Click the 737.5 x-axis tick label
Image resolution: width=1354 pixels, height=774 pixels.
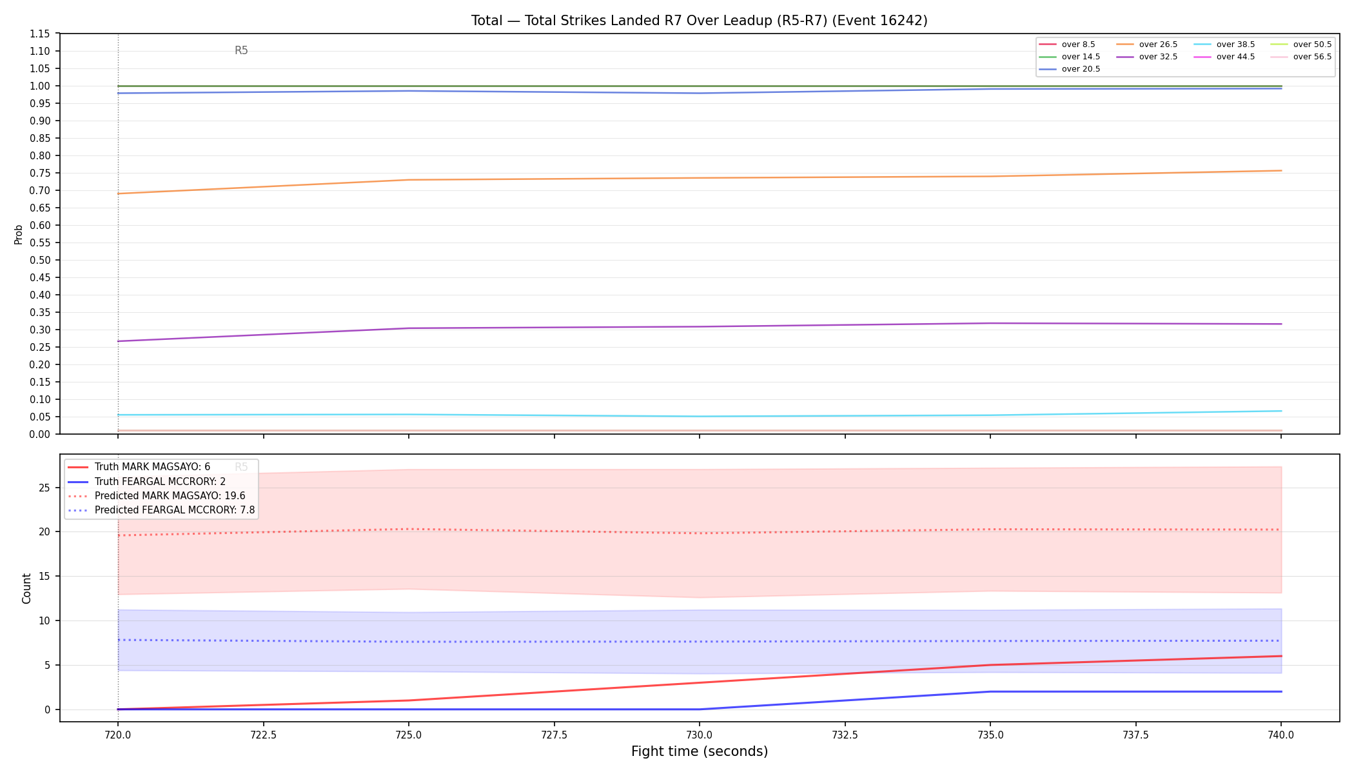pos(1135,735)
